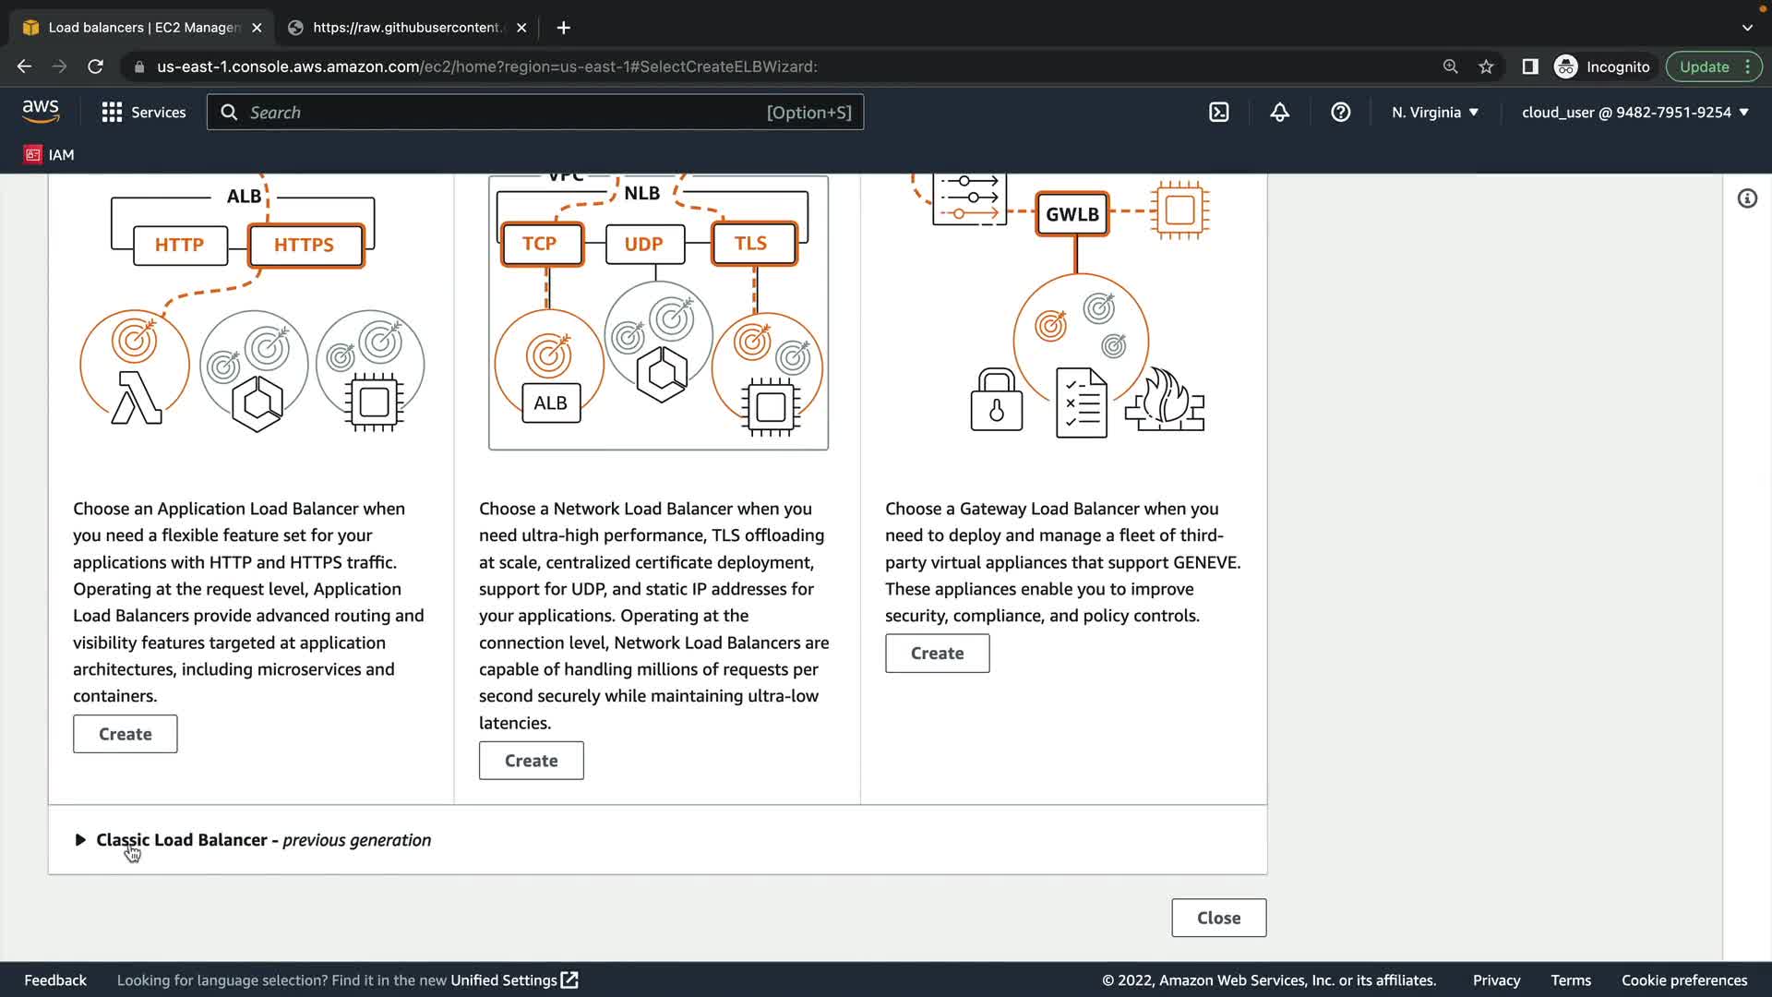Open AWS CloudShell terminal icon
This screenshot has width=1772, height=997.
tap(1218, 113)
